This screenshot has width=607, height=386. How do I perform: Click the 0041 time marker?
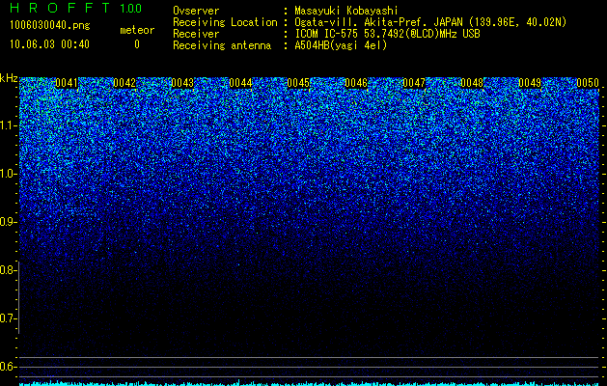click(67, 83)
